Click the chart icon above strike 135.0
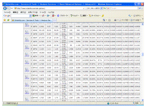The width and height of the screenshot is (146, 110). pos(27,46)
